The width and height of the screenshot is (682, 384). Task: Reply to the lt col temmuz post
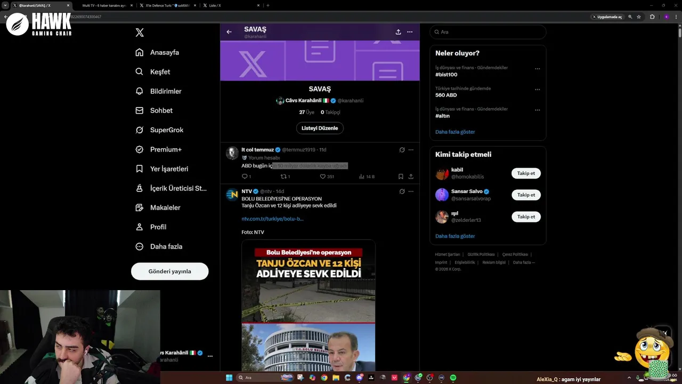coord(246,177)
